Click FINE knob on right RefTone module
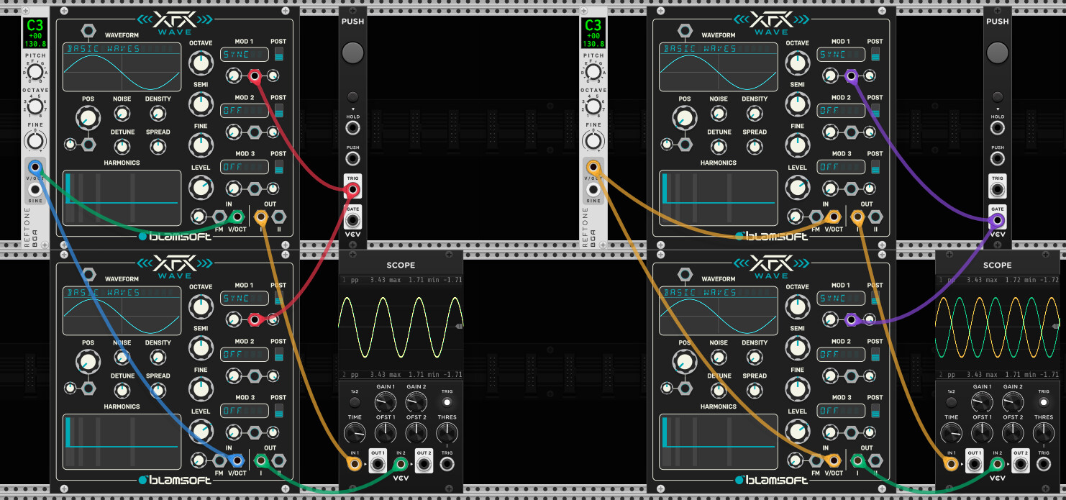 (x=593, y=140)
